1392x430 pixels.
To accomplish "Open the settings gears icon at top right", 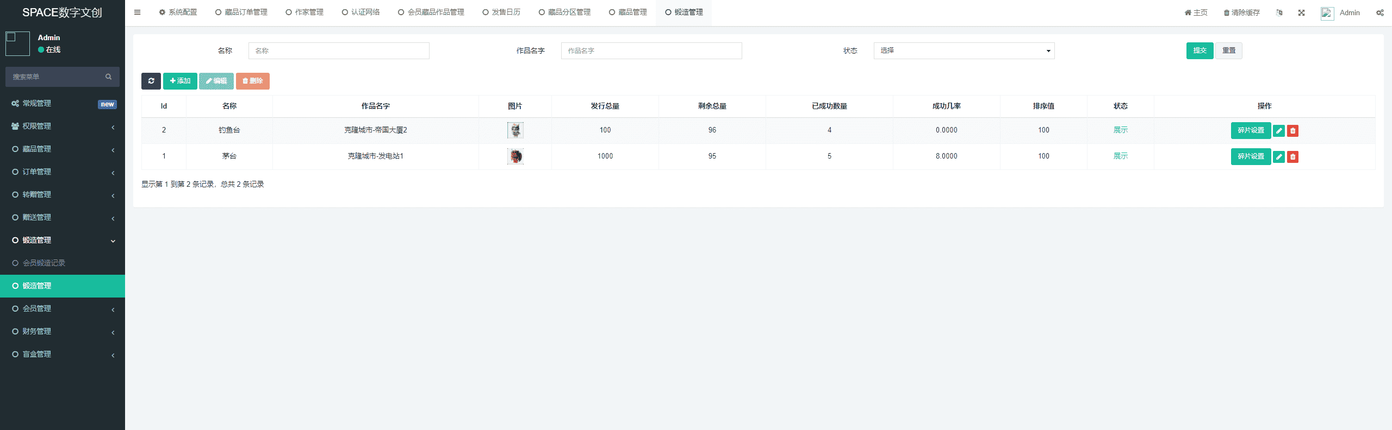I will coord(1380,12).
